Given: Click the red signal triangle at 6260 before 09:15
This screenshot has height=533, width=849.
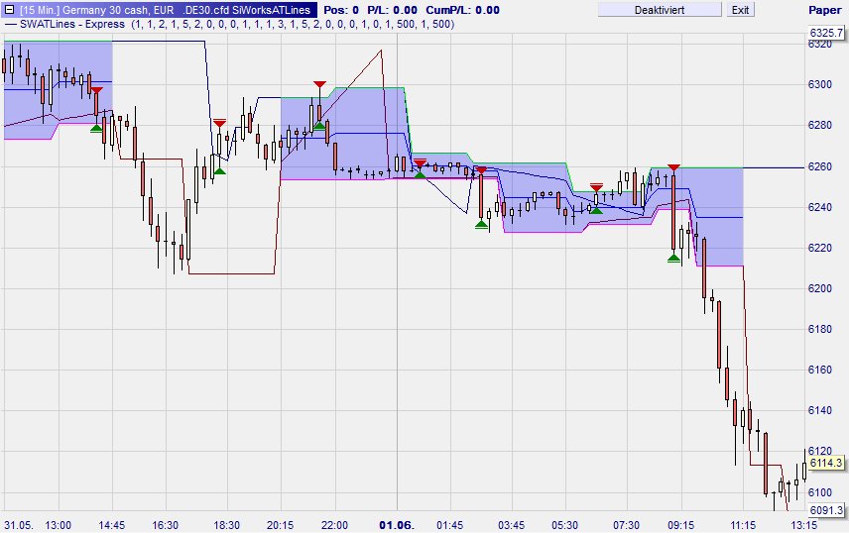Looking at the screenshot, I should tap(673, 167).
